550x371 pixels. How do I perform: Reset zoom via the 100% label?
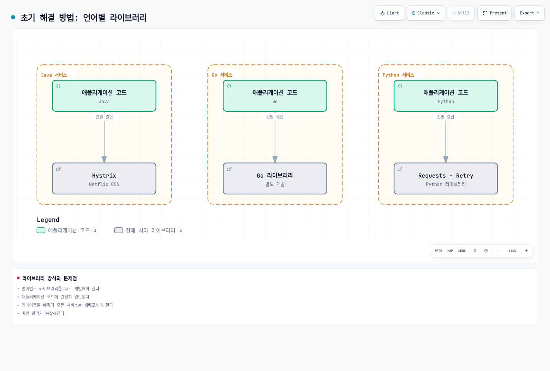coord(512,251)
